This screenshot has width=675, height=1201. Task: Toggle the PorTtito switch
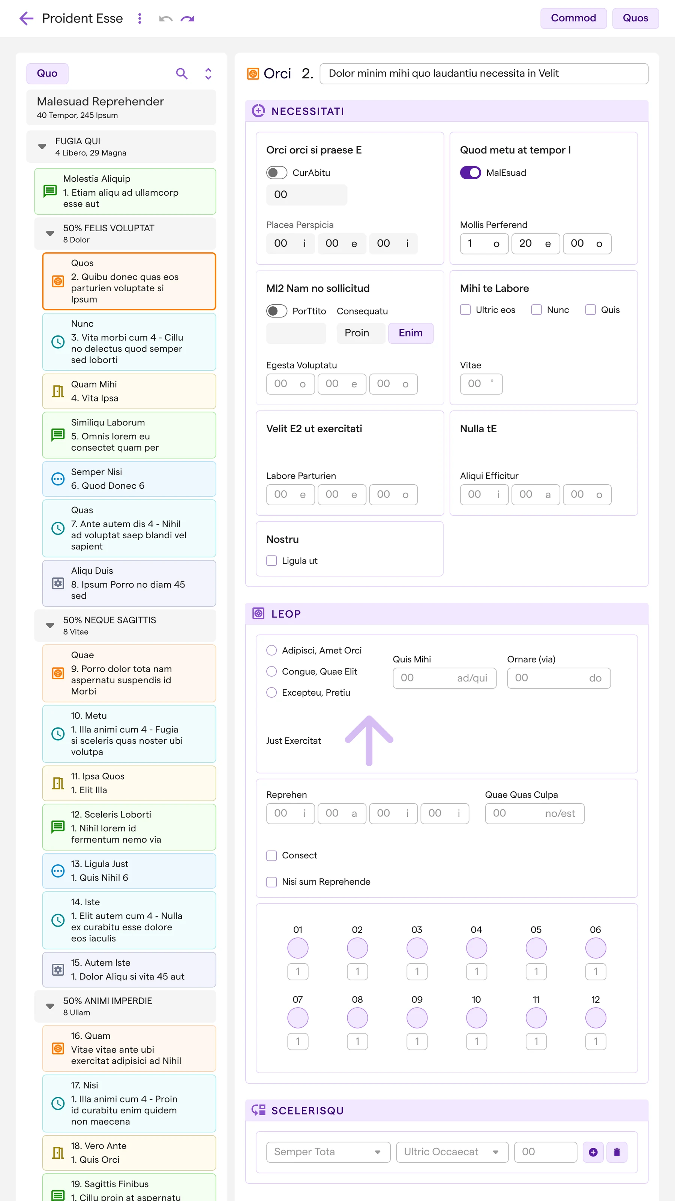277,311
